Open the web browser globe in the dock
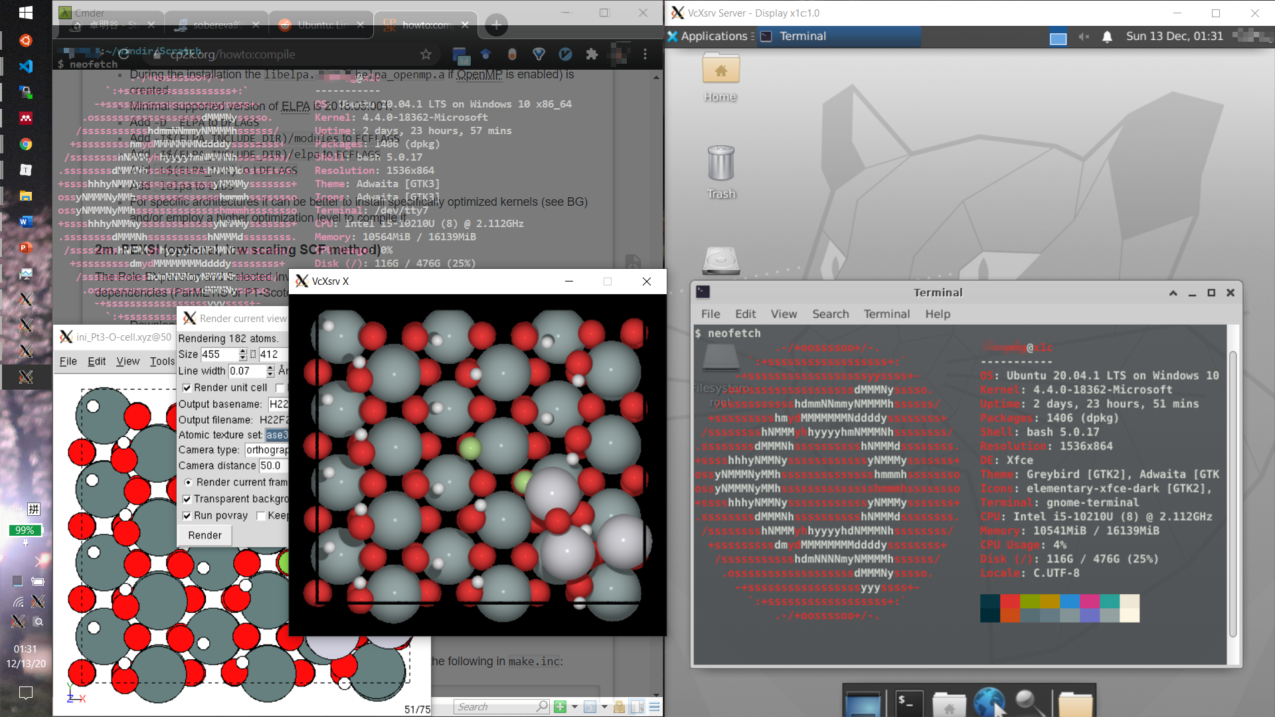 coord(989,702)
